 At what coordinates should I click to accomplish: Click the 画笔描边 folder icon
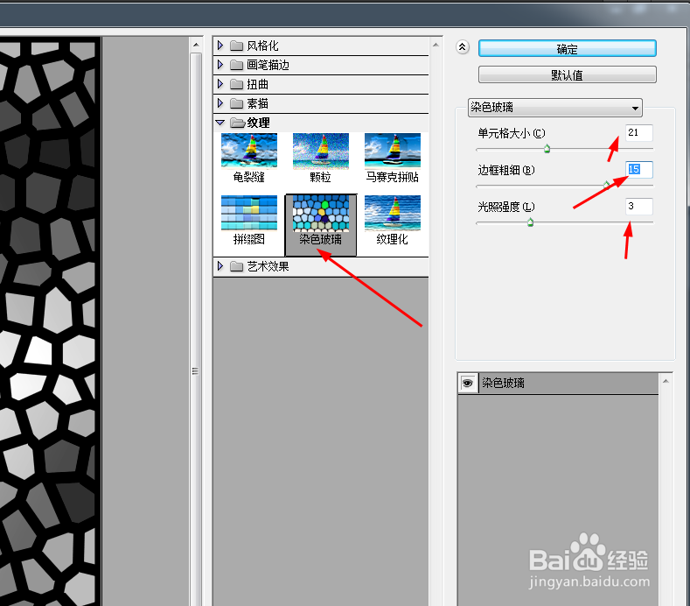click(x=236, y=65)
